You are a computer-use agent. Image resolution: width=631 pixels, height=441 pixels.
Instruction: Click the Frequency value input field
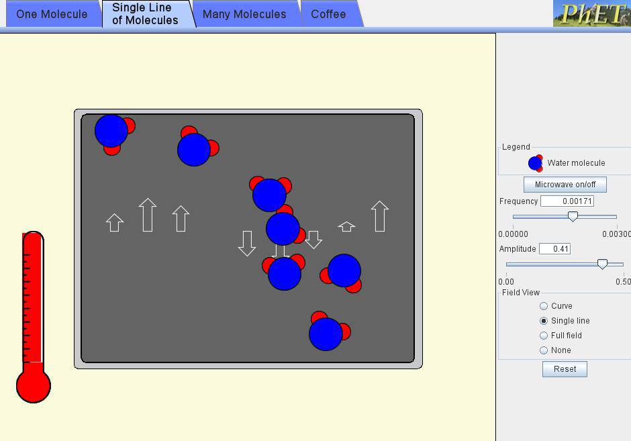click(567, 201)
